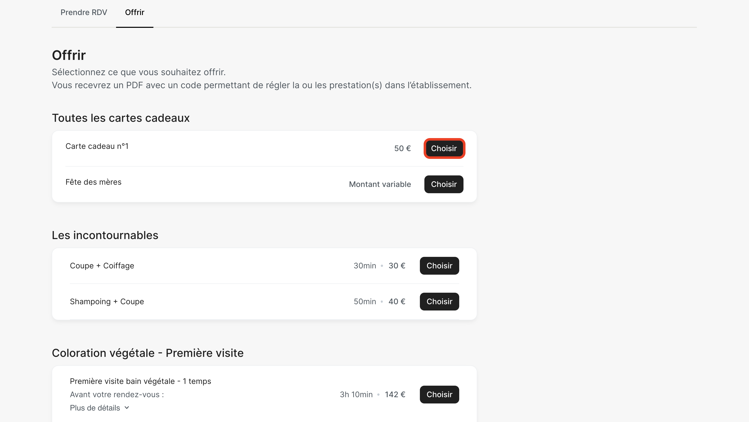The height and width of the screenshot is (422, 749).
Task: Click the 50 € gift card price
Action: click(402, 149)
